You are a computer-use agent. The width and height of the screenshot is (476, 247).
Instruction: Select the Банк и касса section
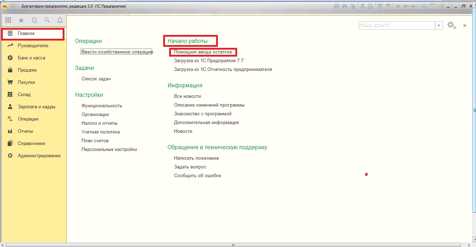point(32,58)
